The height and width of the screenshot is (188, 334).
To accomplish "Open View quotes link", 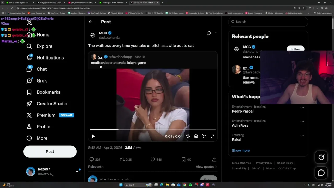I will (206, 167).
